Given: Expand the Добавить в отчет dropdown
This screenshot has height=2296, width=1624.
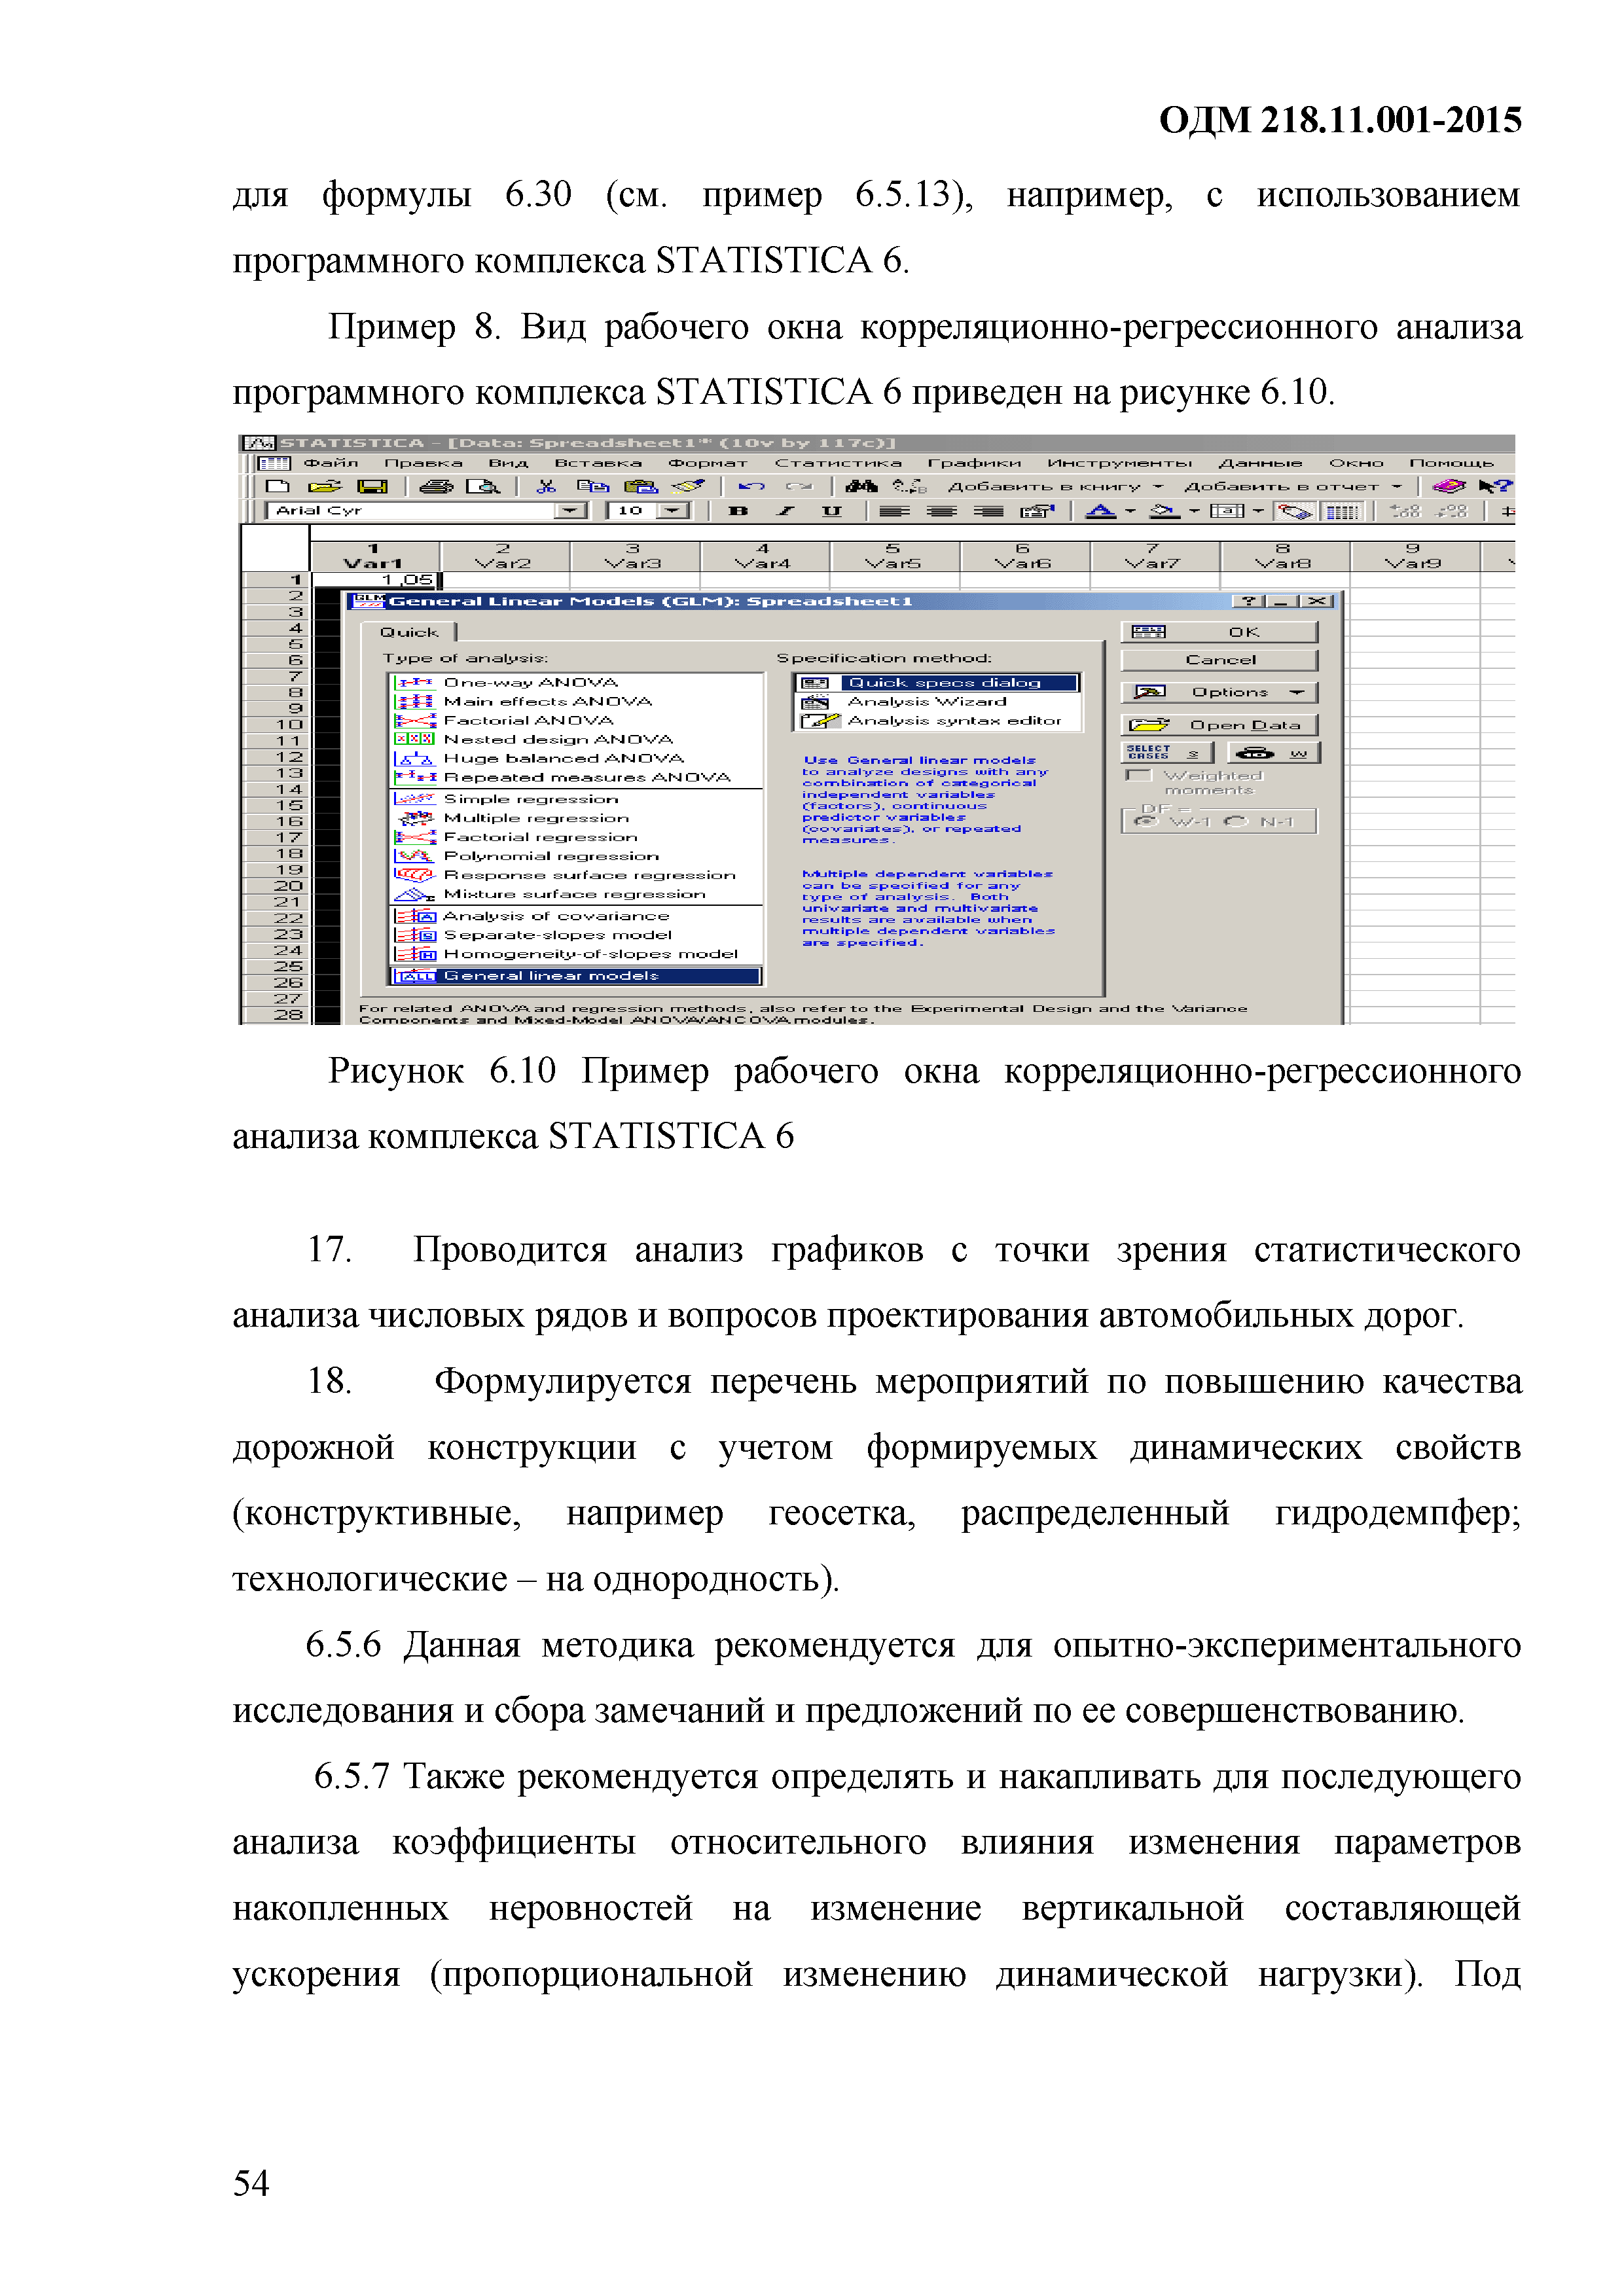Looking at the screenshot, I should tap(1396, 487).
